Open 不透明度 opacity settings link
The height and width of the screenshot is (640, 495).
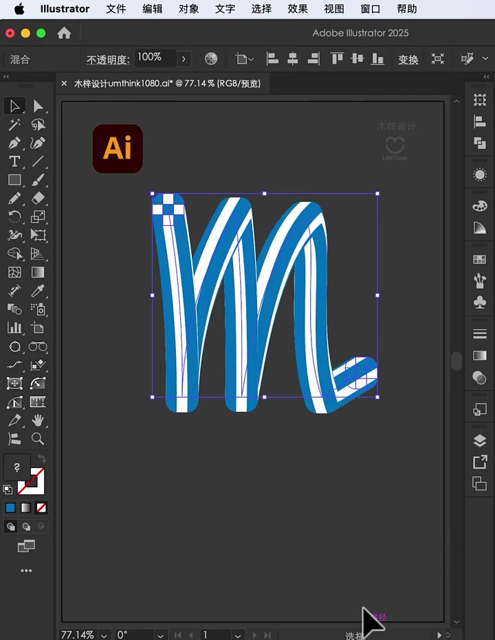click(x=108, y=60)
